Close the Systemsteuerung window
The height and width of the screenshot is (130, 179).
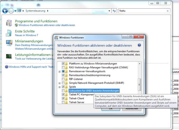[166, 3]
